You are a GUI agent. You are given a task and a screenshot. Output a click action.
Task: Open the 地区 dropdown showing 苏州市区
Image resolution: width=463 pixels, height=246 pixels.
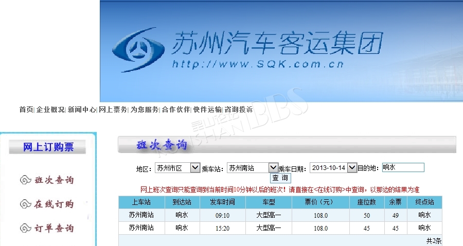point(177,168)
